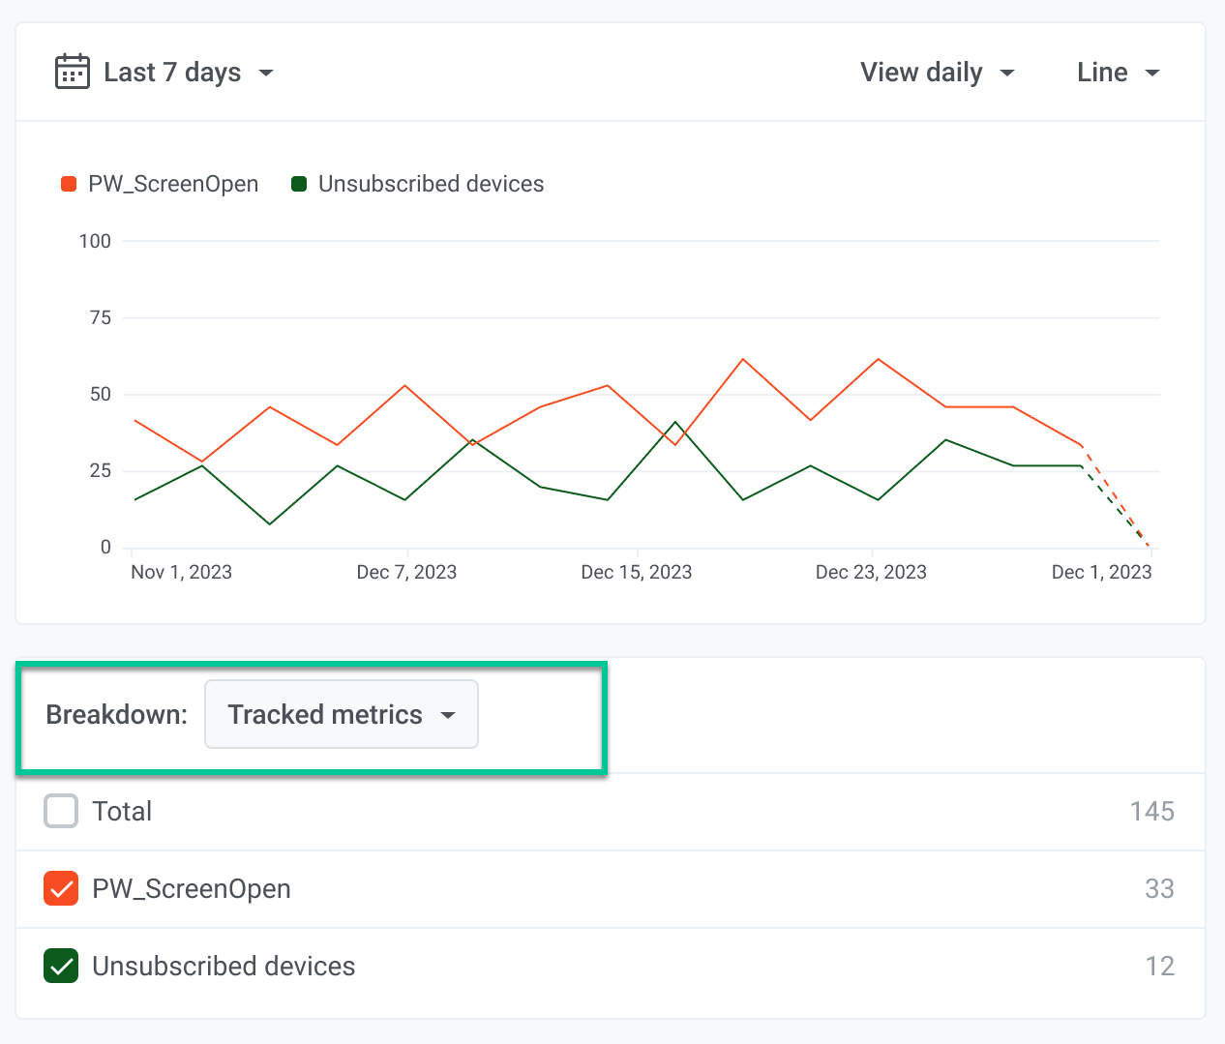The image size is (1225, 1044).
Task: Open the Line chart type dropdown
Action: point(1117,73)
